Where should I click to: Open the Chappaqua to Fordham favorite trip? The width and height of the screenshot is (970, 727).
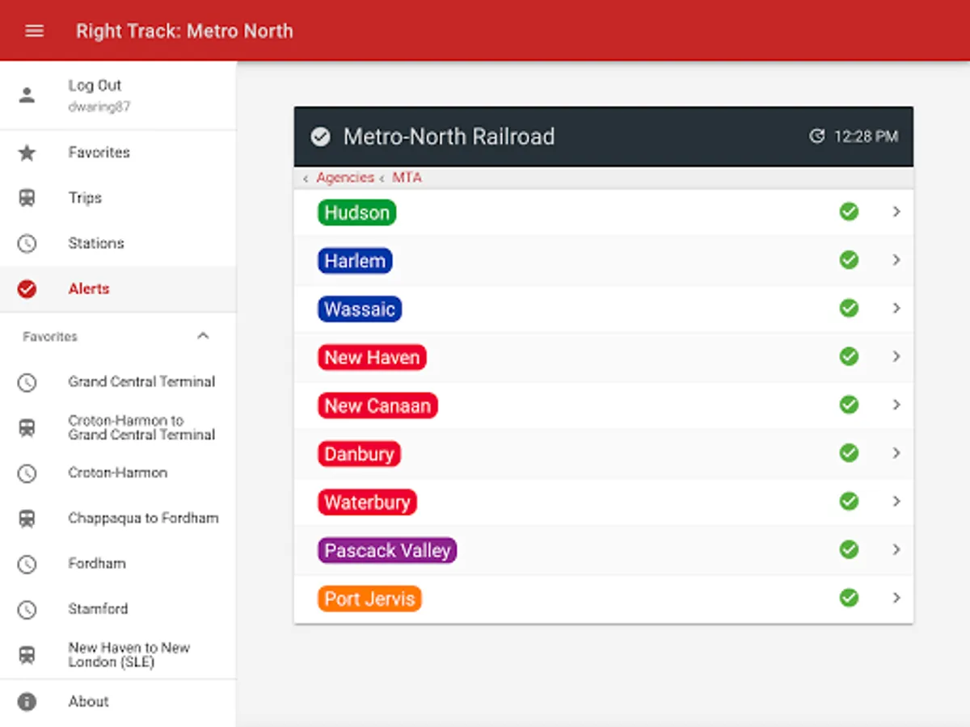point(143,518)
